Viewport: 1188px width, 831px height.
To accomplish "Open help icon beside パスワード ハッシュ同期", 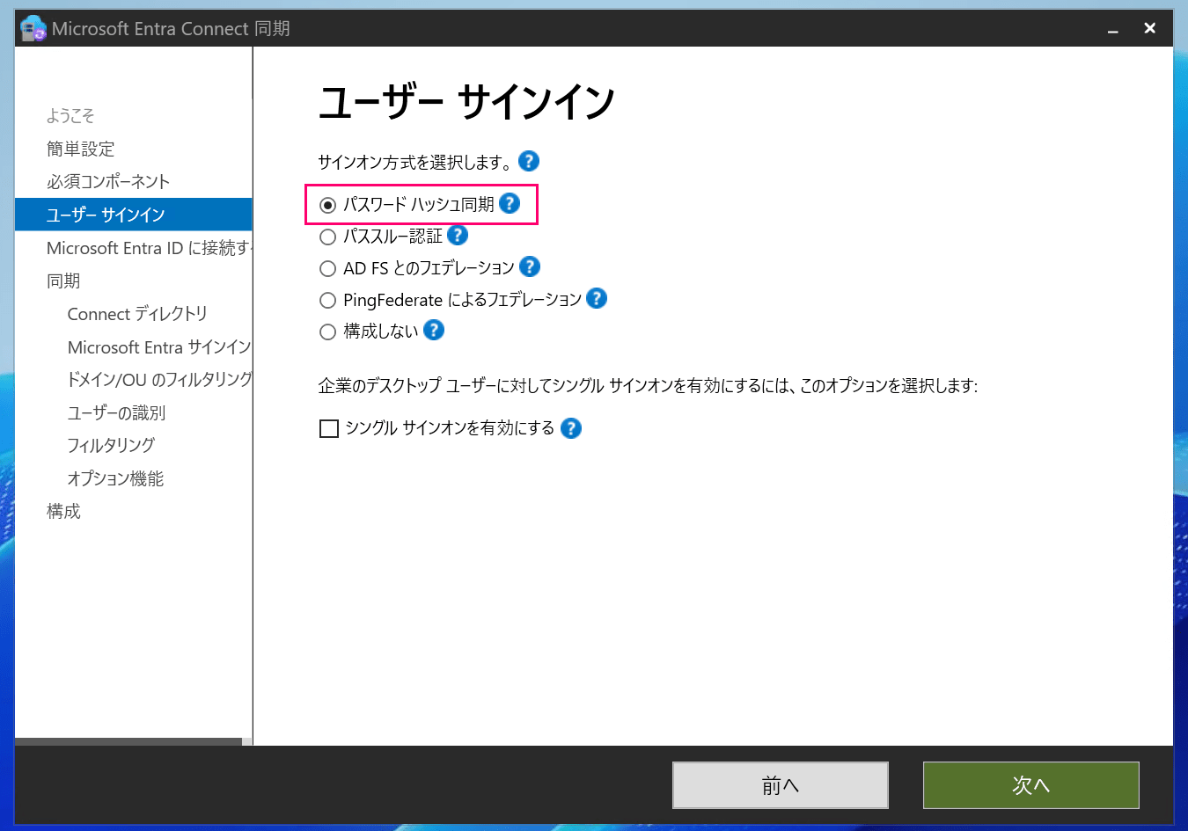I will point(510,203).
